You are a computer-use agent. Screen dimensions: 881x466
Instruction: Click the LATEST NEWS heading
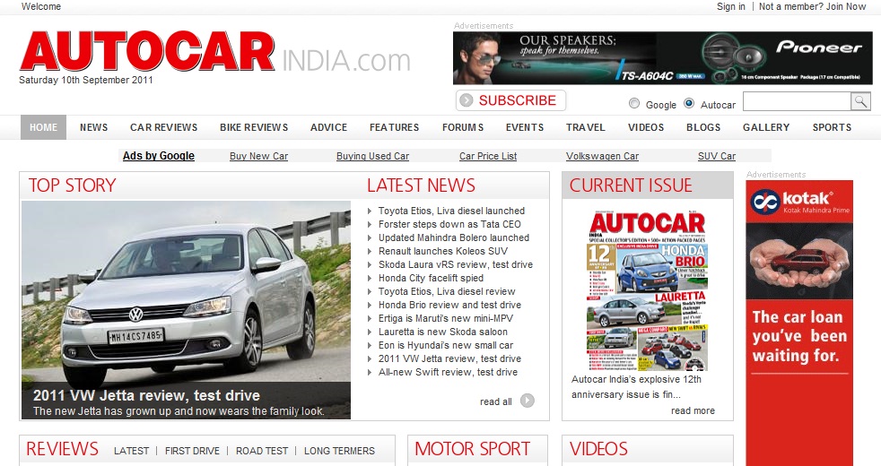[x=422, y=186]
